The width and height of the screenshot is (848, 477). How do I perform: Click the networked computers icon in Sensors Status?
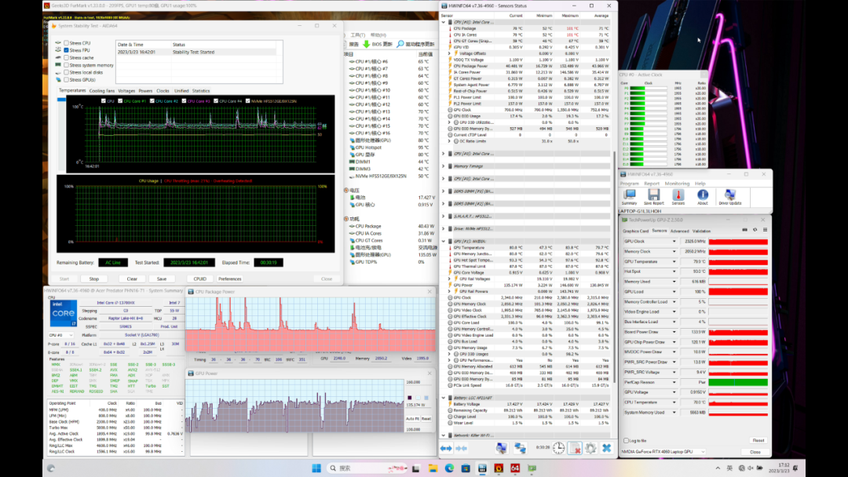point(520,448)
